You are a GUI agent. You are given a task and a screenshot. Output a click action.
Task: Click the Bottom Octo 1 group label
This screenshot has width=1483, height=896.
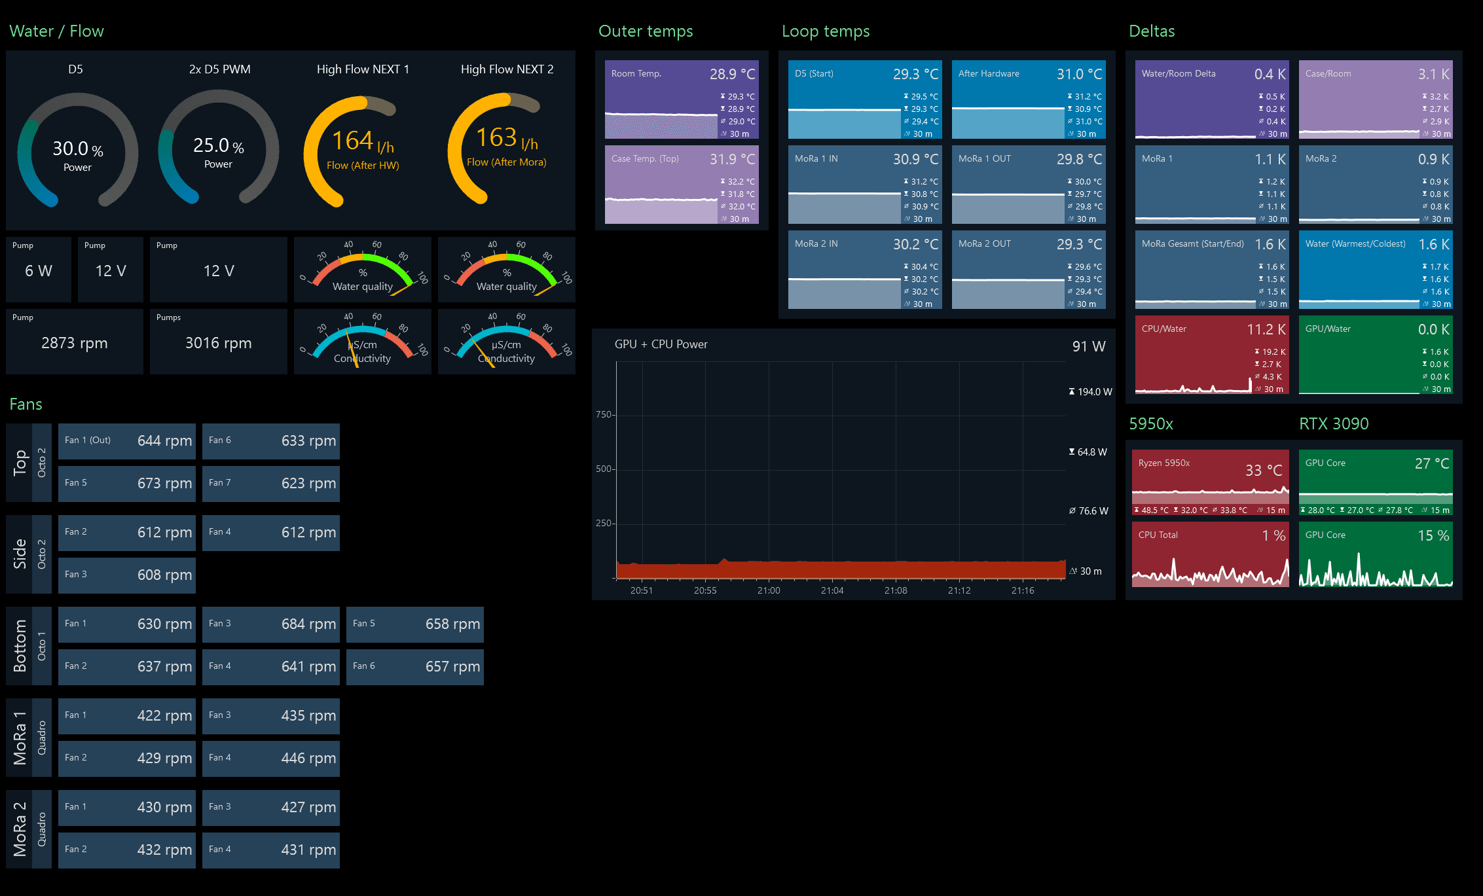[x=29, y=646]
